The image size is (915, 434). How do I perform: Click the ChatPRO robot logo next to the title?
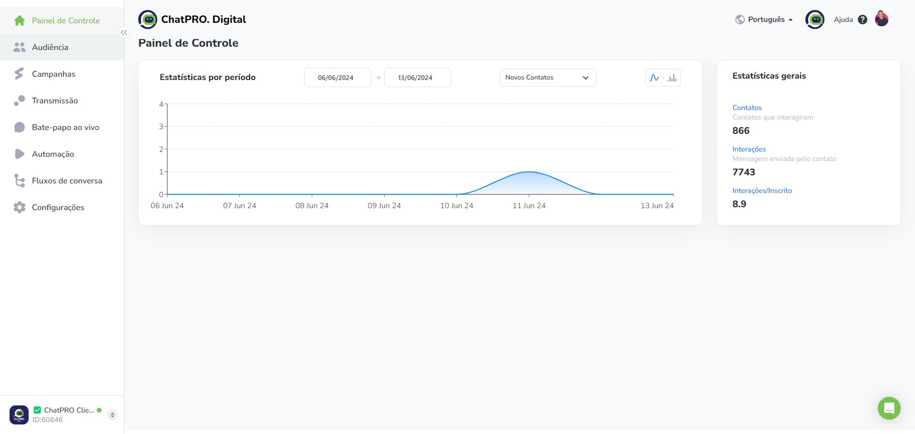point(148,20)
